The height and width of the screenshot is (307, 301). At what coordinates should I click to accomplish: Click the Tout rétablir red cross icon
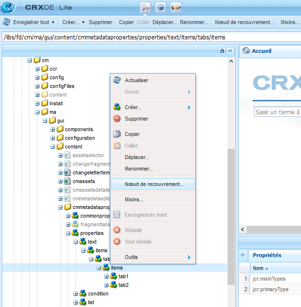(x=117, y=241)
